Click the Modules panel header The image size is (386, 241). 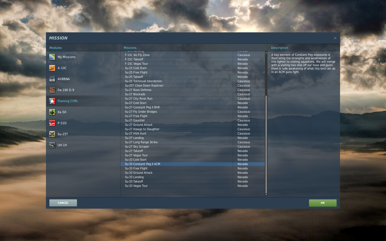(x=55, y=48)
